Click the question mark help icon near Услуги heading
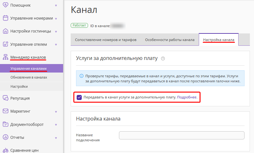 tap(163, 59)
